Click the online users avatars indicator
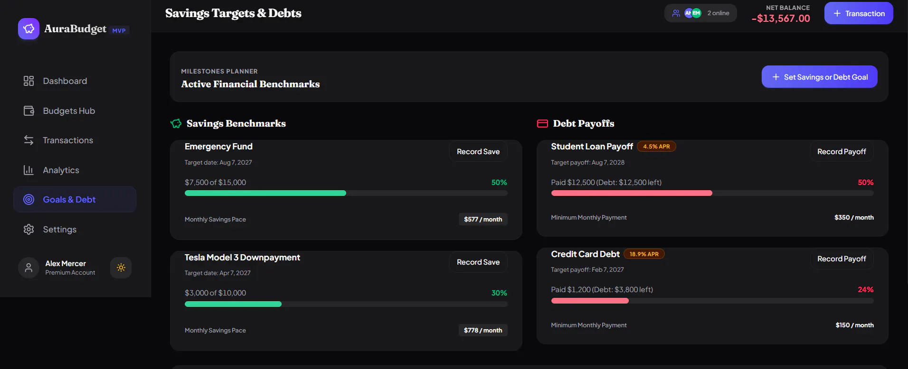 point(700,13)
